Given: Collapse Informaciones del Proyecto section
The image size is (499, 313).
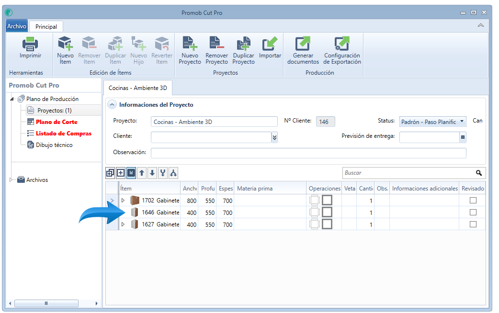Looking at the screenshot, I should pos(112,105).
